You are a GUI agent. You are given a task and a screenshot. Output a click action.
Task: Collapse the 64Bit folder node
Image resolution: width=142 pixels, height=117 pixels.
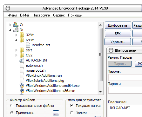(x=16, y=40)
